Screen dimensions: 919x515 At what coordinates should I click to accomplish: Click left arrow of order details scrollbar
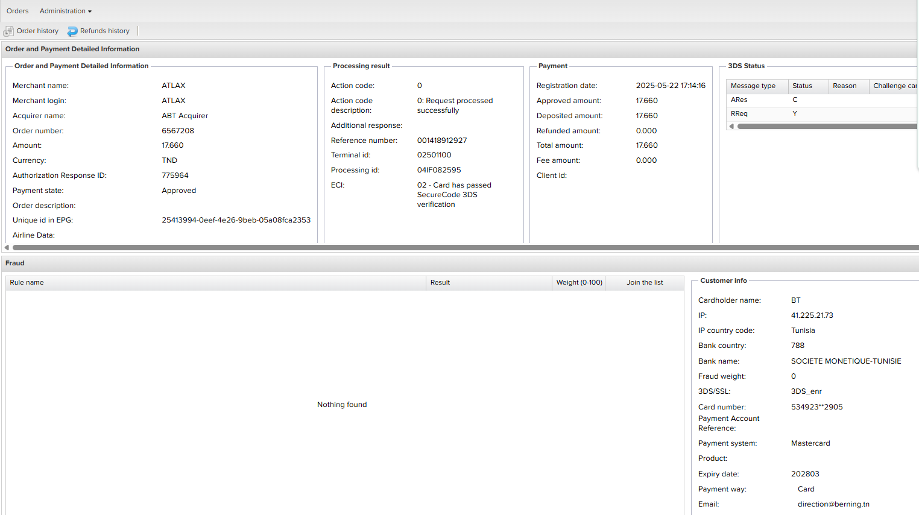(x=7, y=247)
